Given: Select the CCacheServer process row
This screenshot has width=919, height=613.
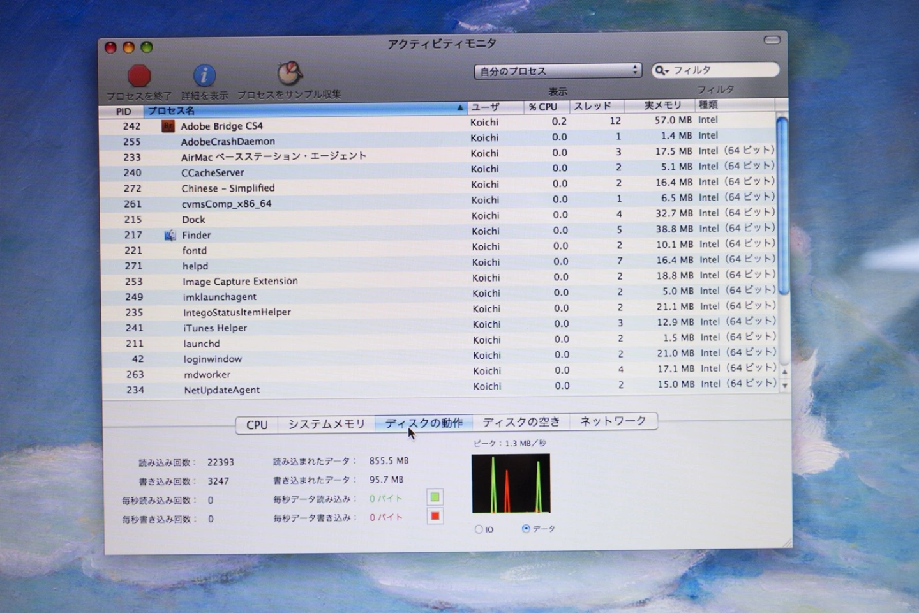Looking at the screenshot, I should [438, 170].
